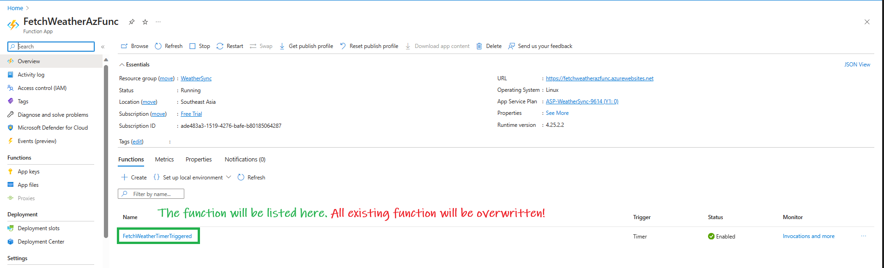884x268 pixels.
Task: Open Browse in toolbar
Action: click(134, 46)
